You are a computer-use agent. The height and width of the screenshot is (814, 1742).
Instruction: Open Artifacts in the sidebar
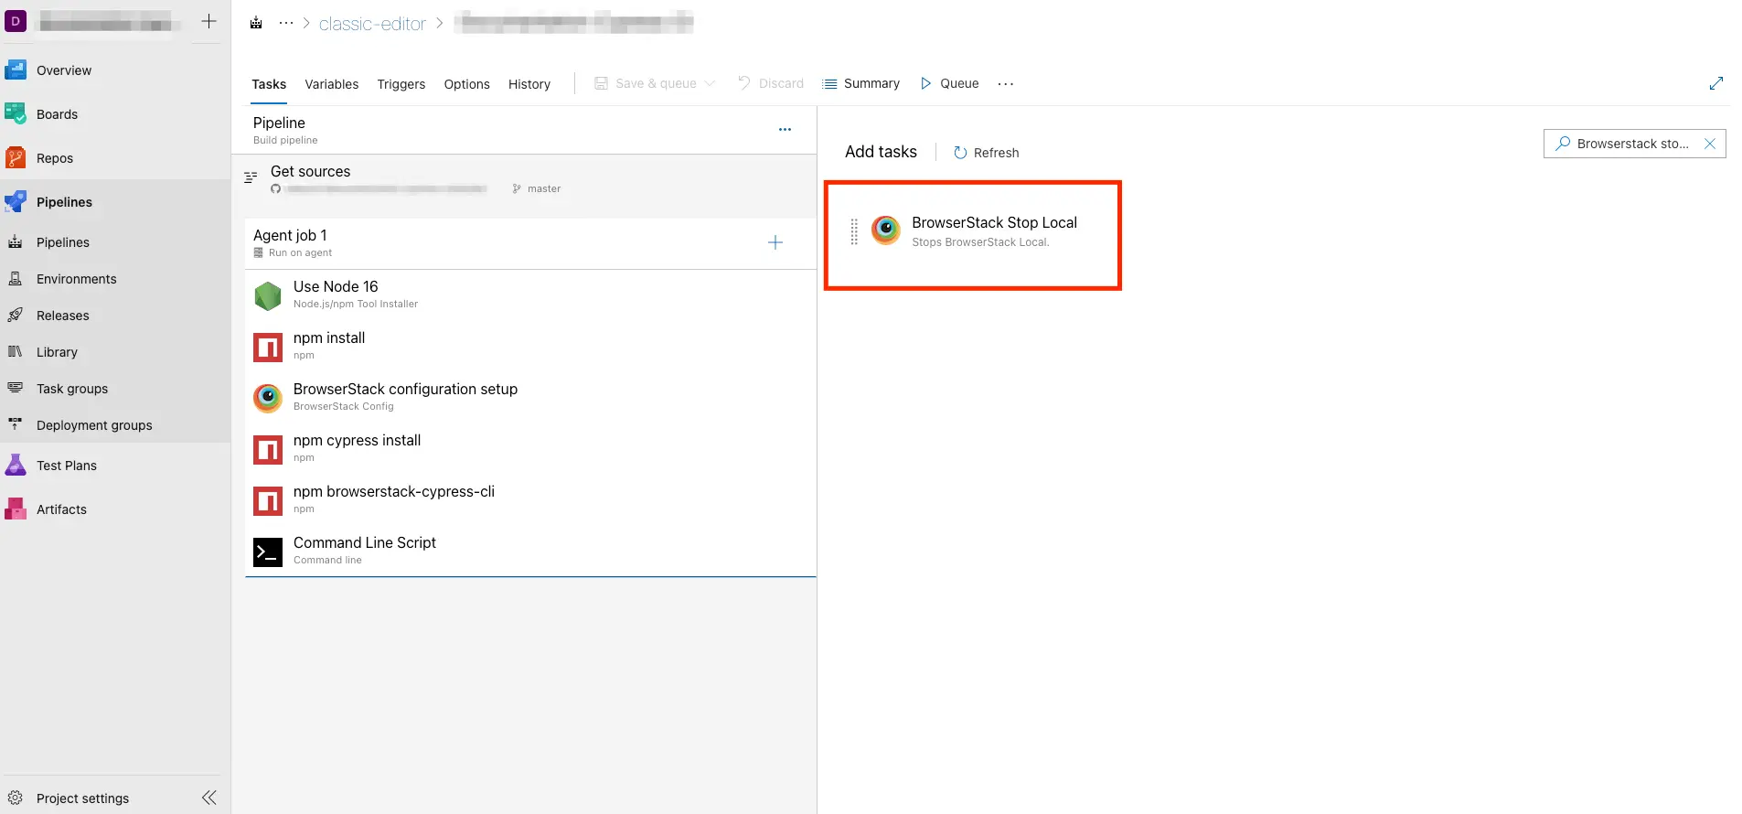[61, 509]
